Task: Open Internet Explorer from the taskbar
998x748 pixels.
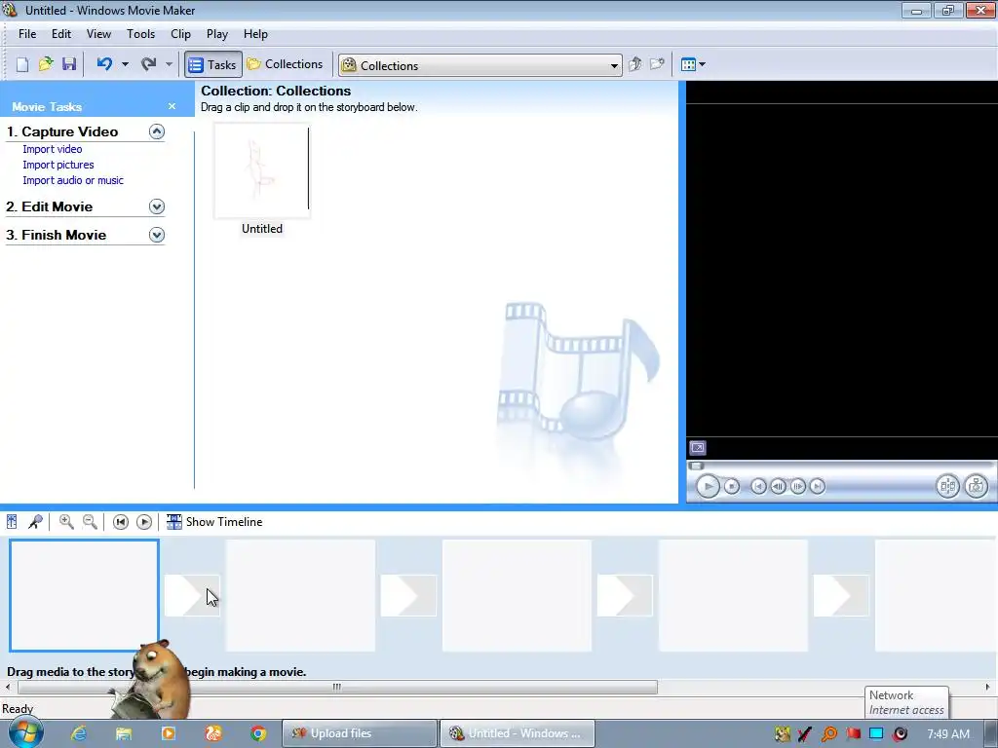Action: point(79,733)
